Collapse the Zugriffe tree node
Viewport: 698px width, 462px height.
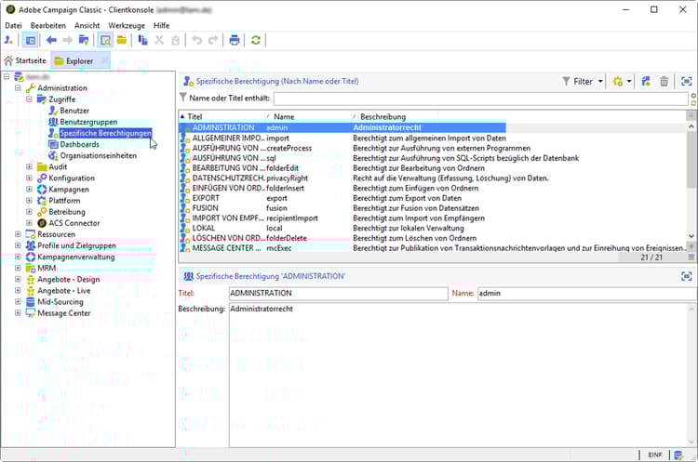pos(29,99)
